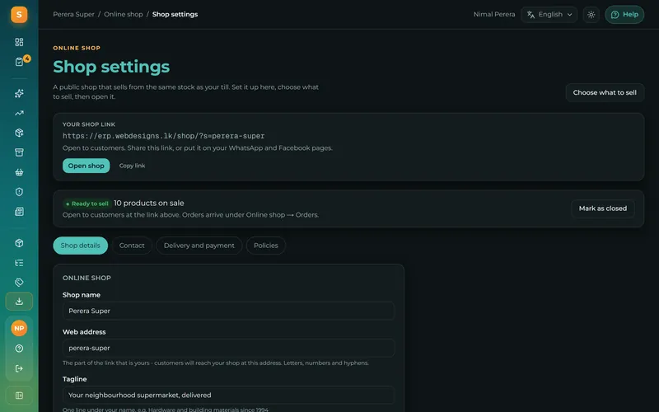Open the dashboard grid icon in sidebar
The height and width of the screenshot is (412, 659).
(x=19, y=42)
